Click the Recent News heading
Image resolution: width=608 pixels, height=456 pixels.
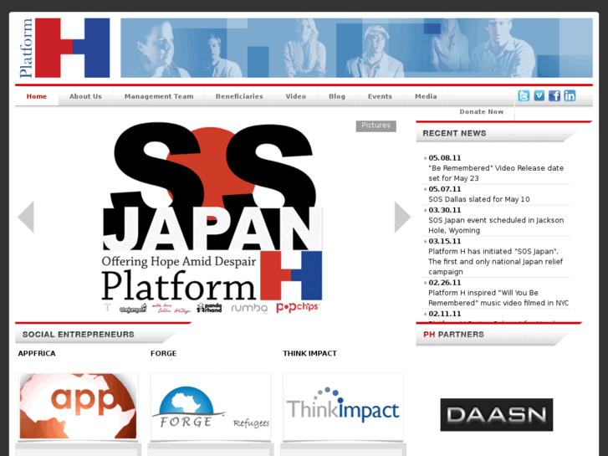454,134
